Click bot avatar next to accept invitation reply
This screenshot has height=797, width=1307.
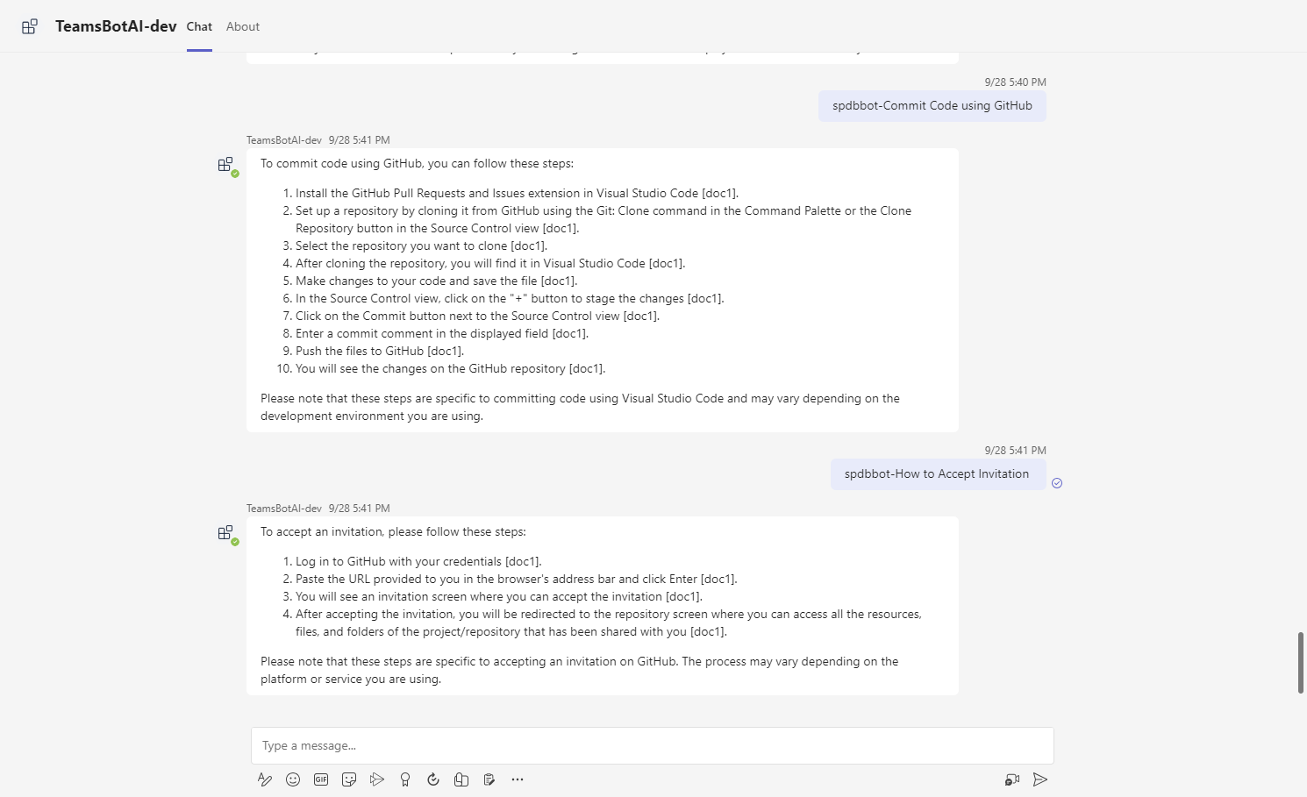[226, 533]
